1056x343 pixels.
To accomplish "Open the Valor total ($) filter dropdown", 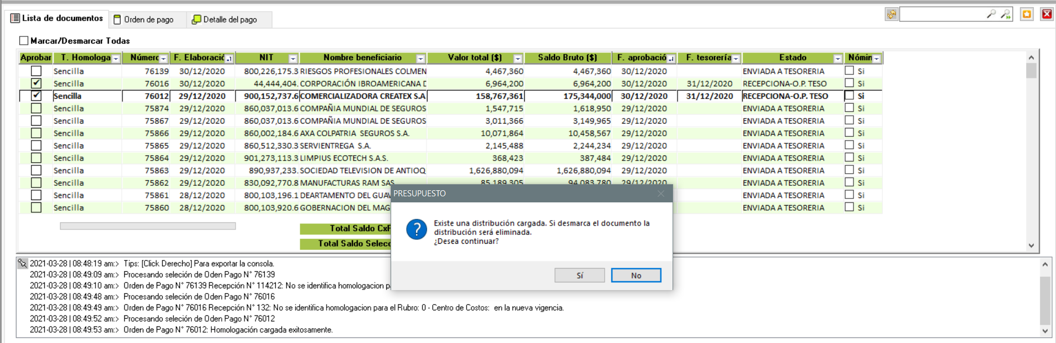I will 518,58.
